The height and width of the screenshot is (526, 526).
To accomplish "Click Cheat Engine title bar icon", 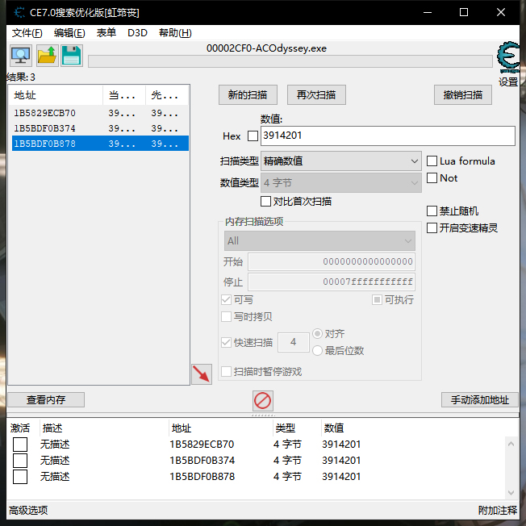I will point(19,12).
